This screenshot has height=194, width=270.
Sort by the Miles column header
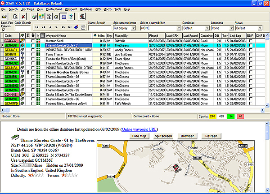pyautogui.click(x=99, y=36)
